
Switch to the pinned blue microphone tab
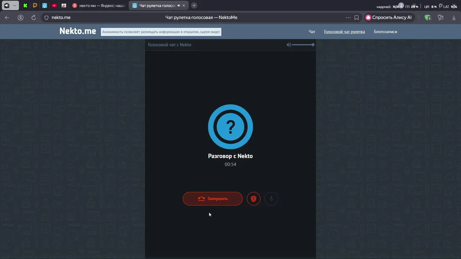[44, 5]
